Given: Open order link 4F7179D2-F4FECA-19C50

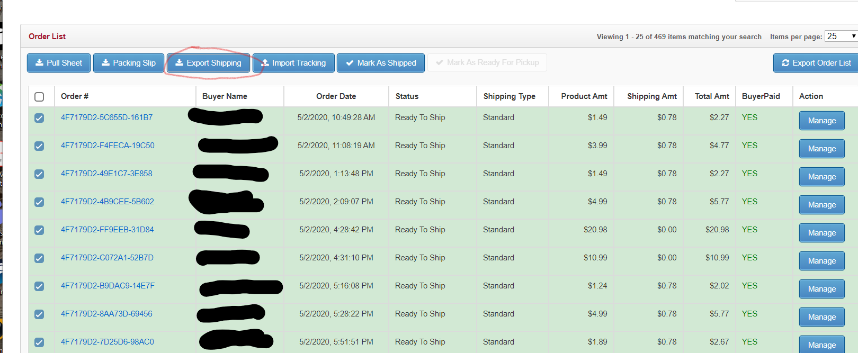Looking at the screenshot, I should pos(108,146).
